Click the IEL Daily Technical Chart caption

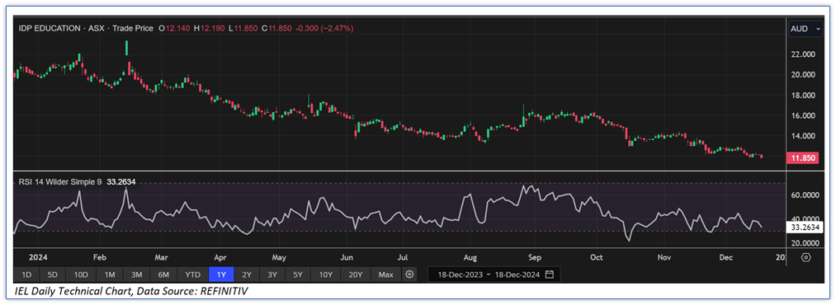(131, 291)
